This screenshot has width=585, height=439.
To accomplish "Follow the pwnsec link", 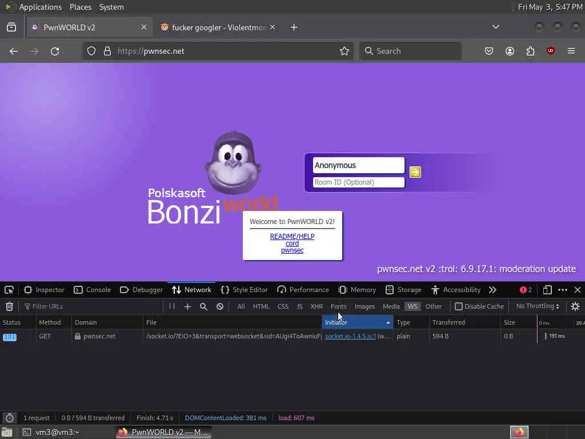I will click(x=292, y=250).
